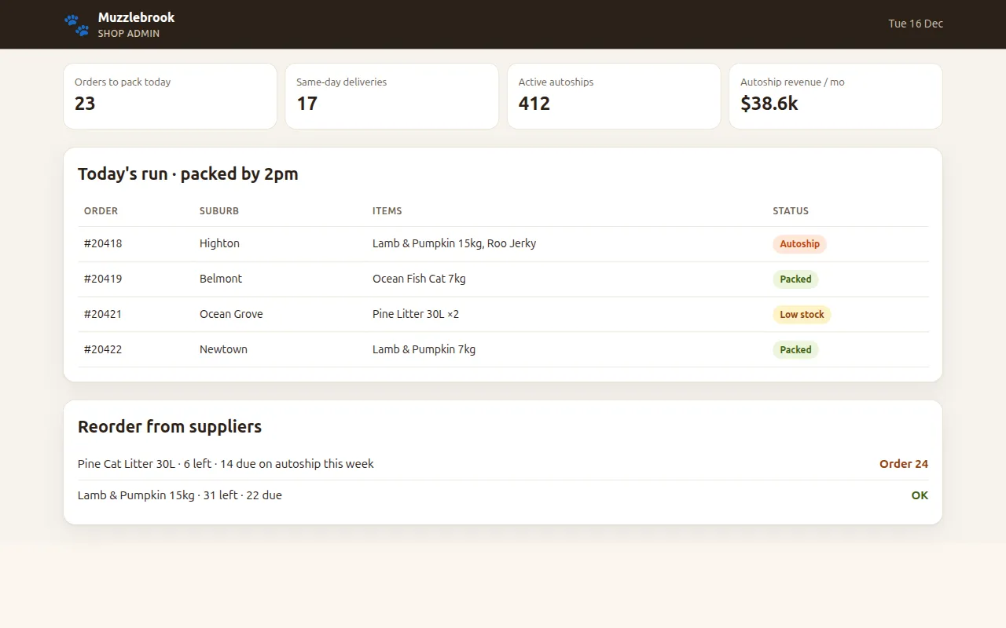The height and width of the screenshot is (628, 1006).
Task: Click the Ocean Grove suburb cell
Action: pos(231,314)
